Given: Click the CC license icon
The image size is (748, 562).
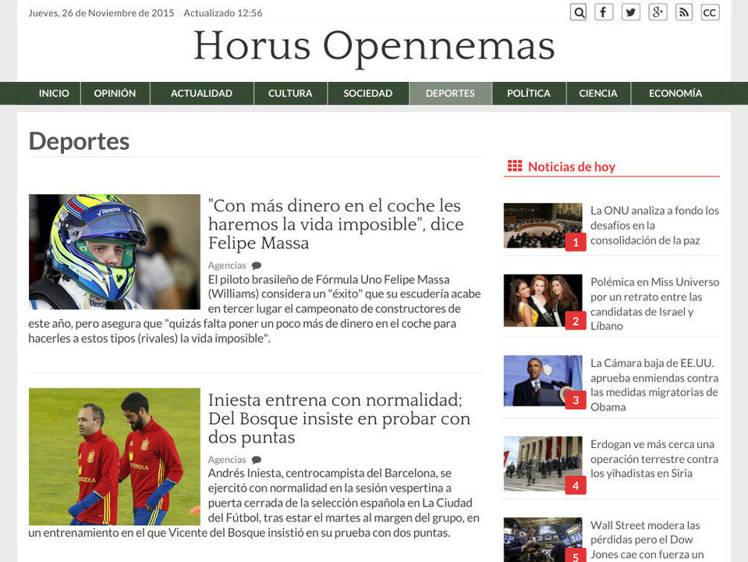Looking at the screenshot, I should point(709,12).
